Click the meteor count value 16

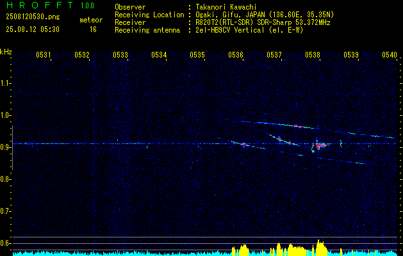[x=93, y=29]
